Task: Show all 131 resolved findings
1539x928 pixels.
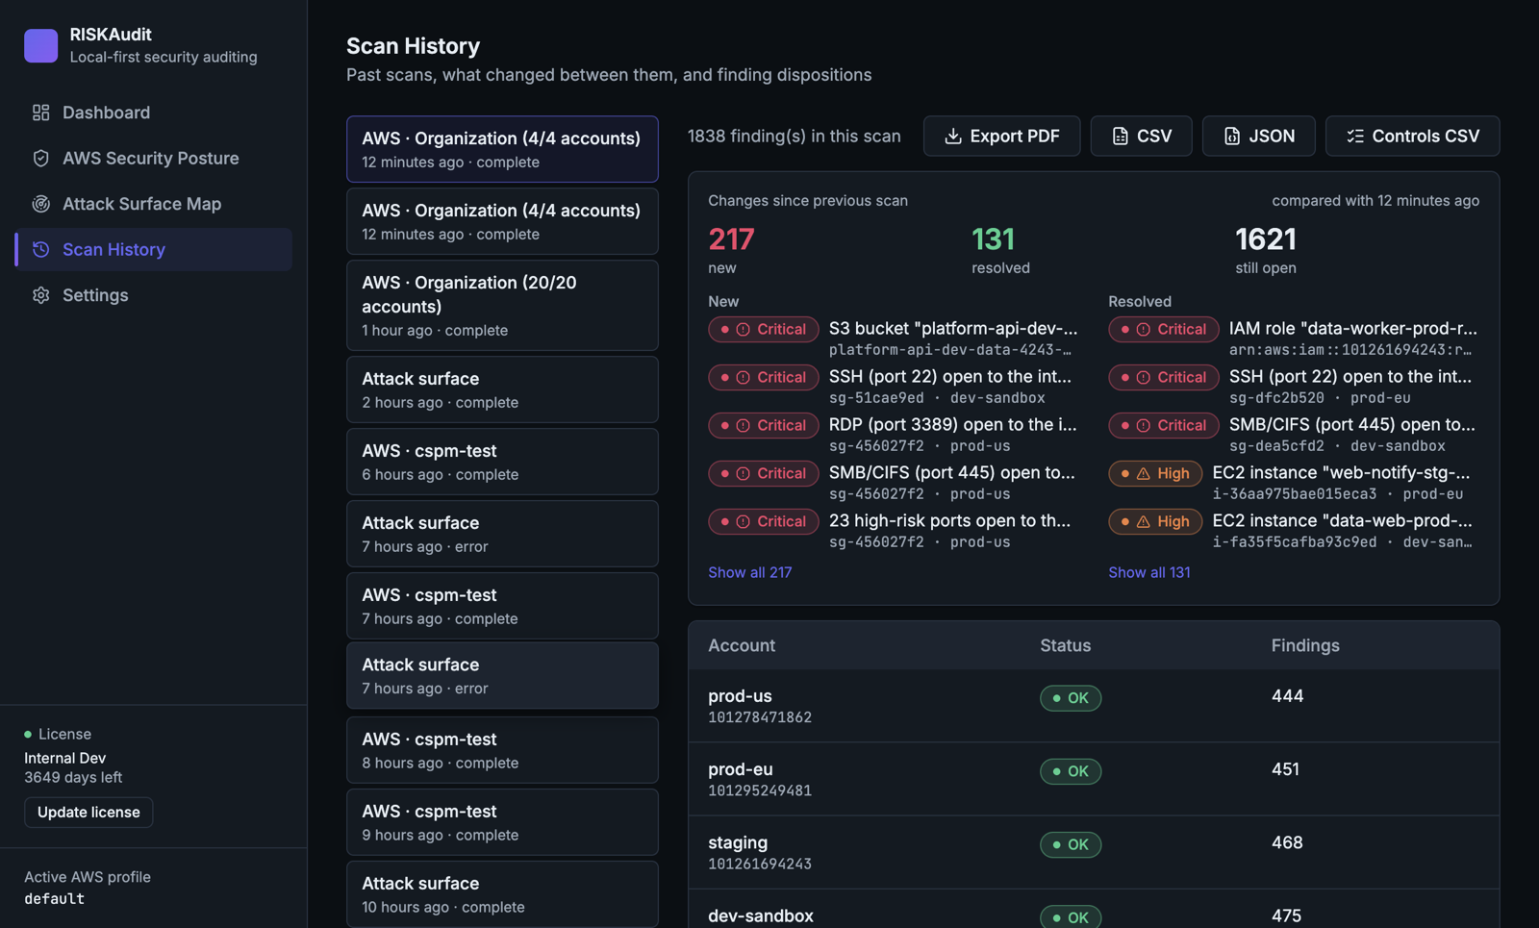Action: tap(1149, 572)
